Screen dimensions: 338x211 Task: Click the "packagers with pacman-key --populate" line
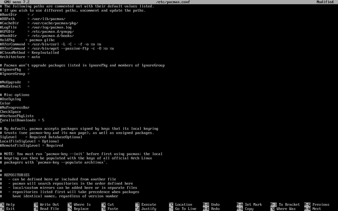54,162
